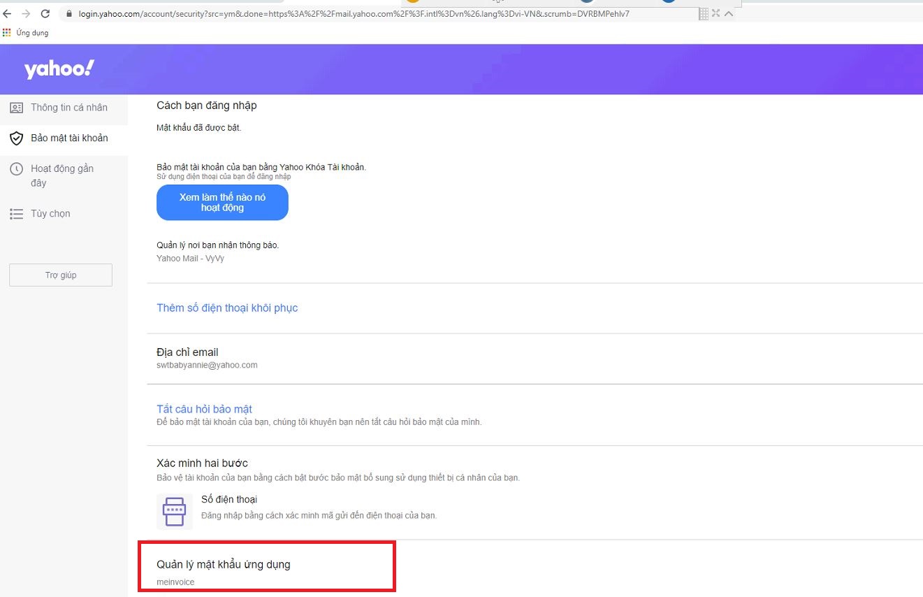Image resolution: width=923 pixels, height=597 pixels.
Task: Click the Trợ giúp help button
Action: (61, 275)
